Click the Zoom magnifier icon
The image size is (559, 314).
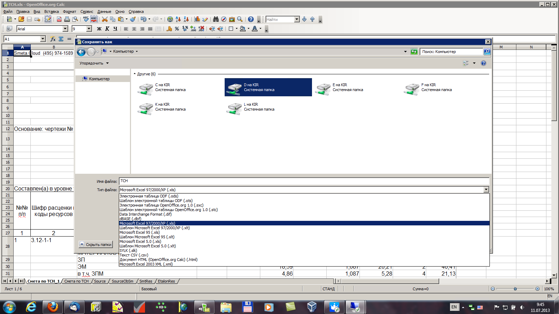pos(240,19)
